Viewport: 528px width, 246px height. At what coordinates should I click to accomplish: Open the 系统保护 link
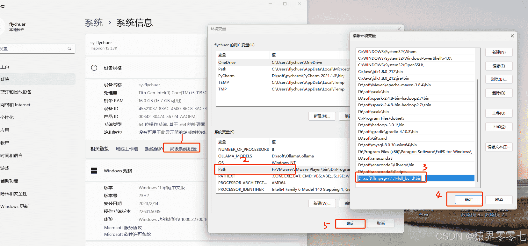[x=154, y=149]
